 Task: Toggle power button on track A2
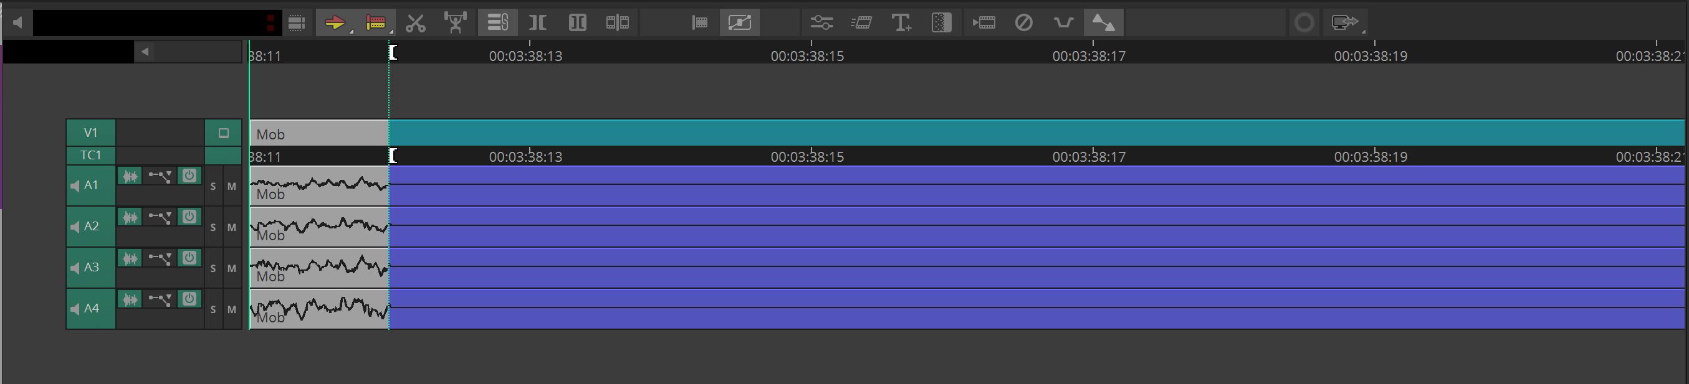pos(189,217)
